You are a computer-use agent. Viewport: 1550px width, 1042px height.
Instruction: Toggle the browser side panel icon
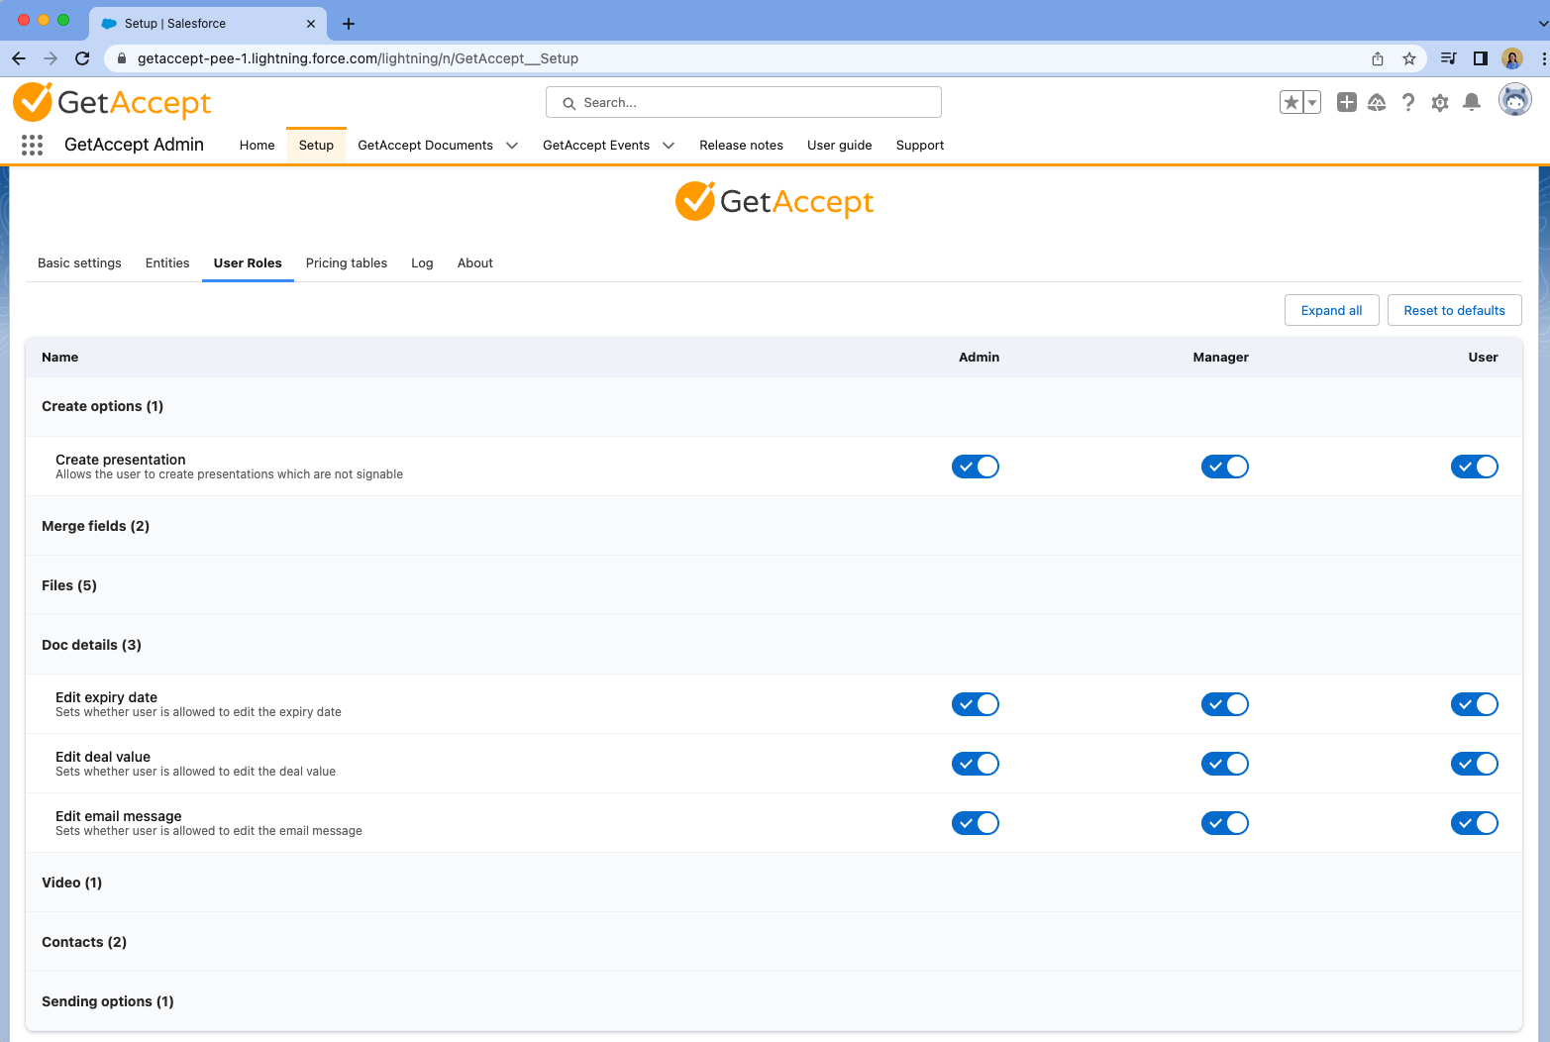(1480, 58)
